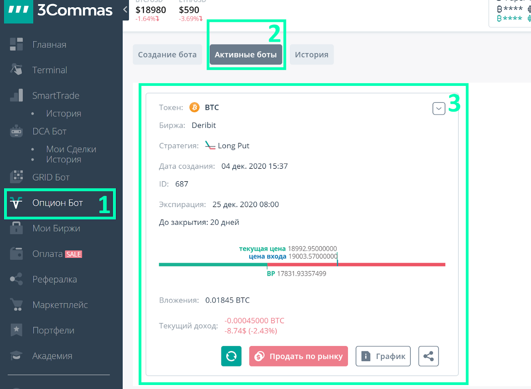Click the текущая цена 18992.95 label
This screenshot has width=531, height=389.
(288, 249)
